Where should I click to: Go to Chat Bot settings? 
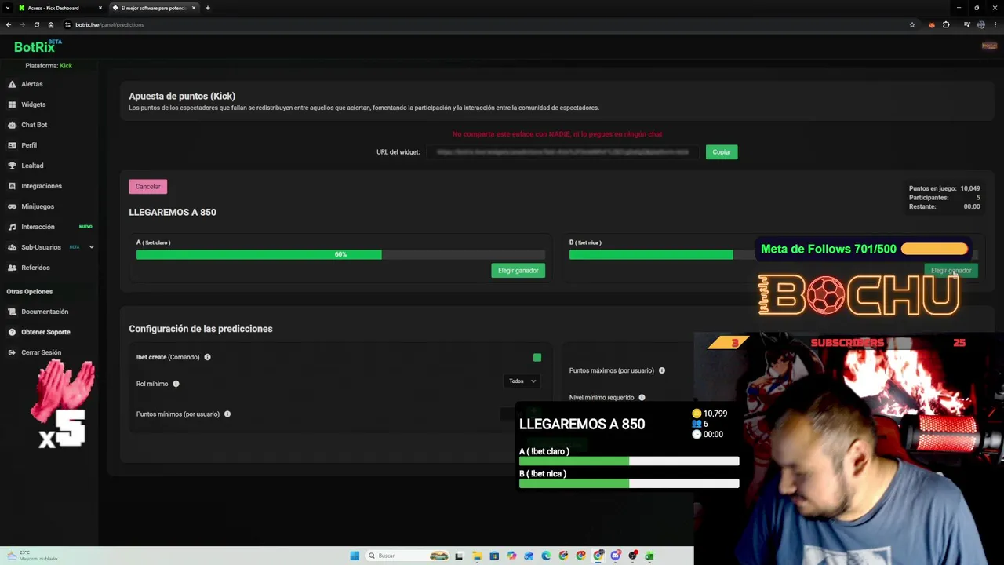[x=34, y=125]
